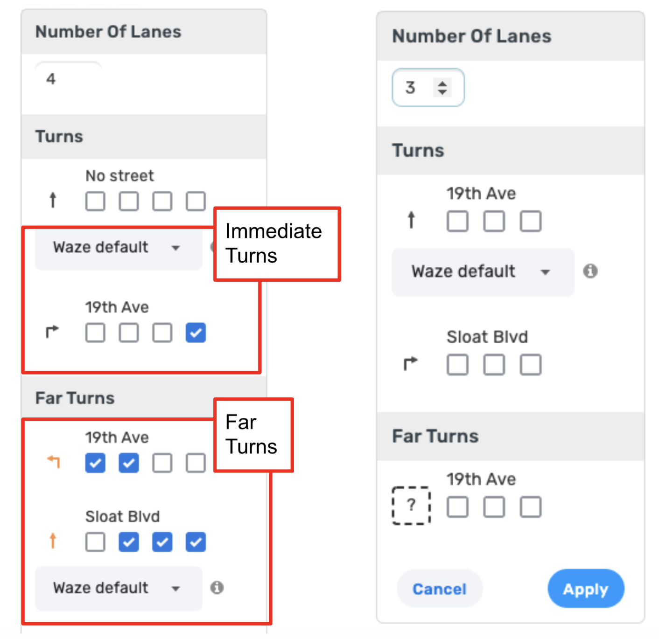This screenshot has height=639, width=659.
Task: Check the first lane box under No street
Action: click(x=95, y=201)
